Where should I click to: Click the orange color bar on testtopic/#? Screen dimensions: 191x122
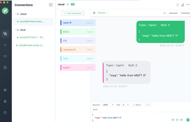click(x=61, y=50)
